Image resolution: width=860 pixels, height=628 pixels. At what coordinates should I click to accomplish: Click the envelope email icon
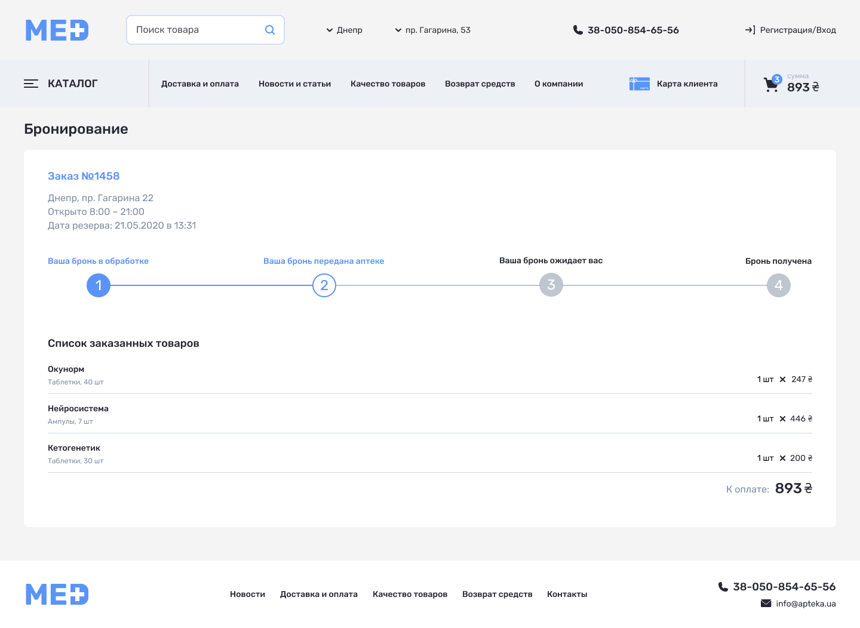pos(766,604)
